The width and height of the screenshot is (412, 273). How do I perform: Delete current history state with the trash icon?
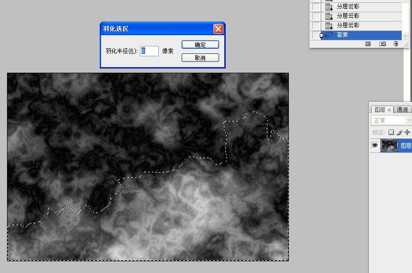[396, 44]
